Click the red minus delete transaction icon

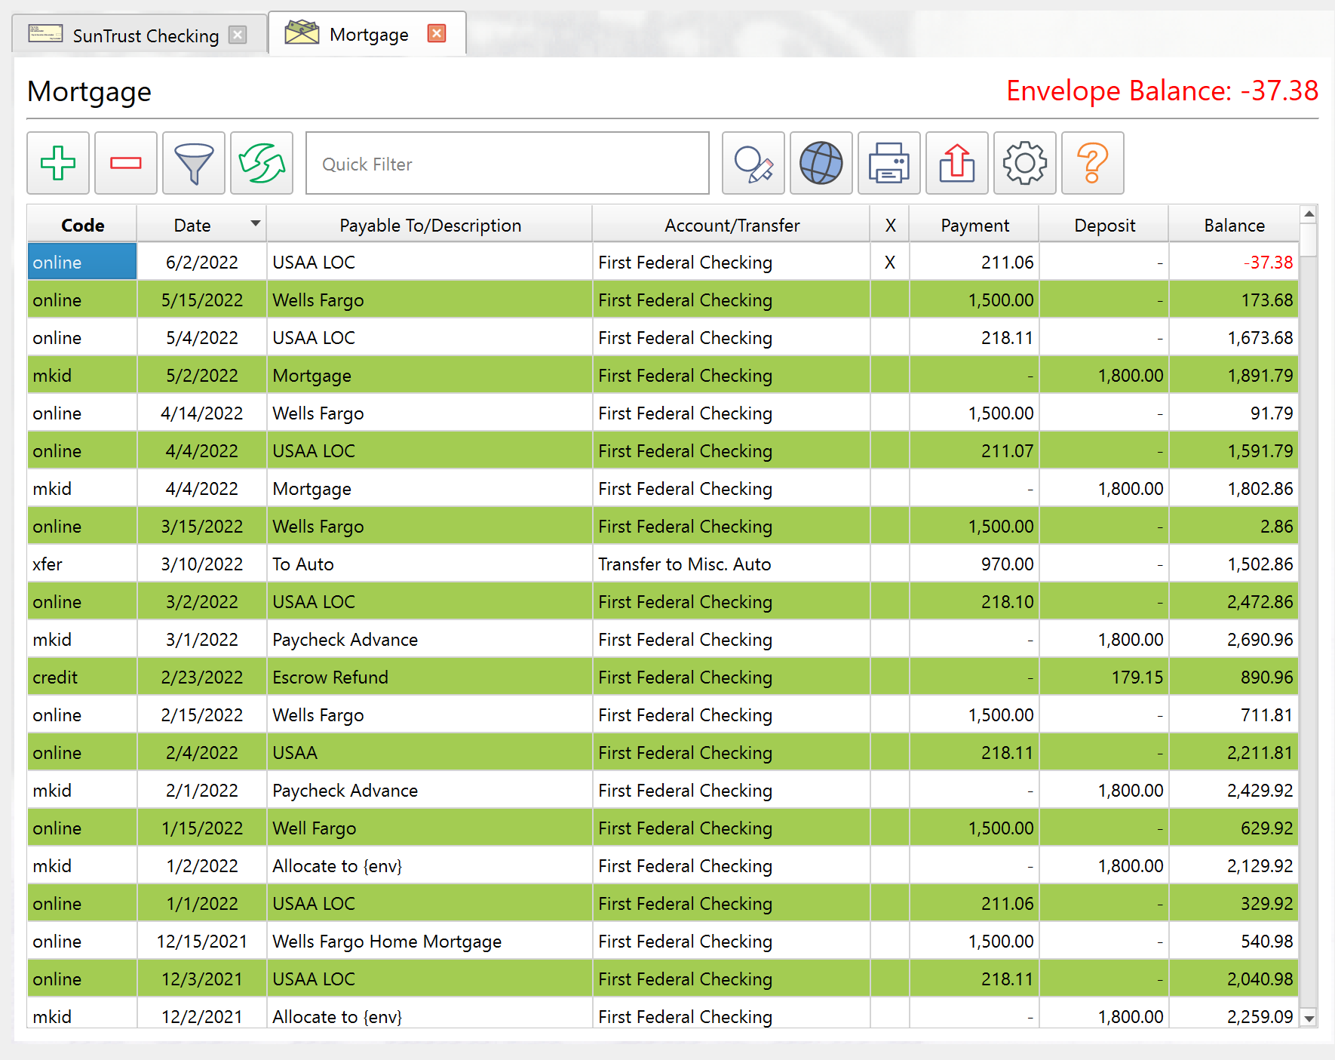(126, 163)
